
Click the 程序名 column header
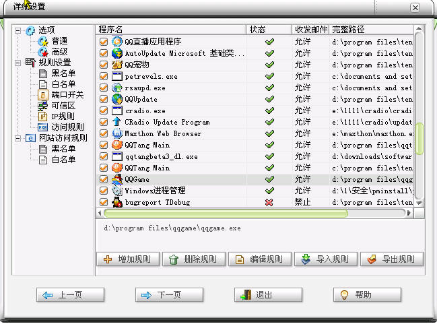(171, 30)
